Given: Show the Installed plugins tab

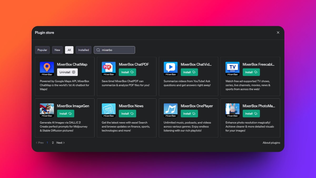Looking at the screenshot, I should [x=84, y=50].
